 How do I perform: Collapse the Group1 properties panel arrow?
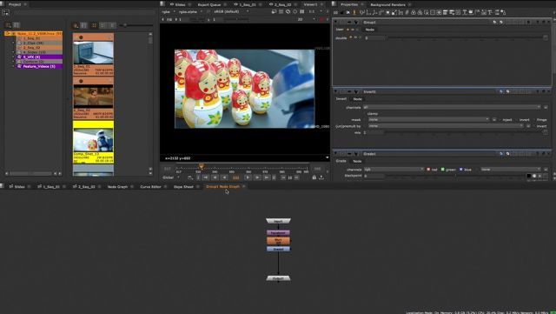[336, 22]
